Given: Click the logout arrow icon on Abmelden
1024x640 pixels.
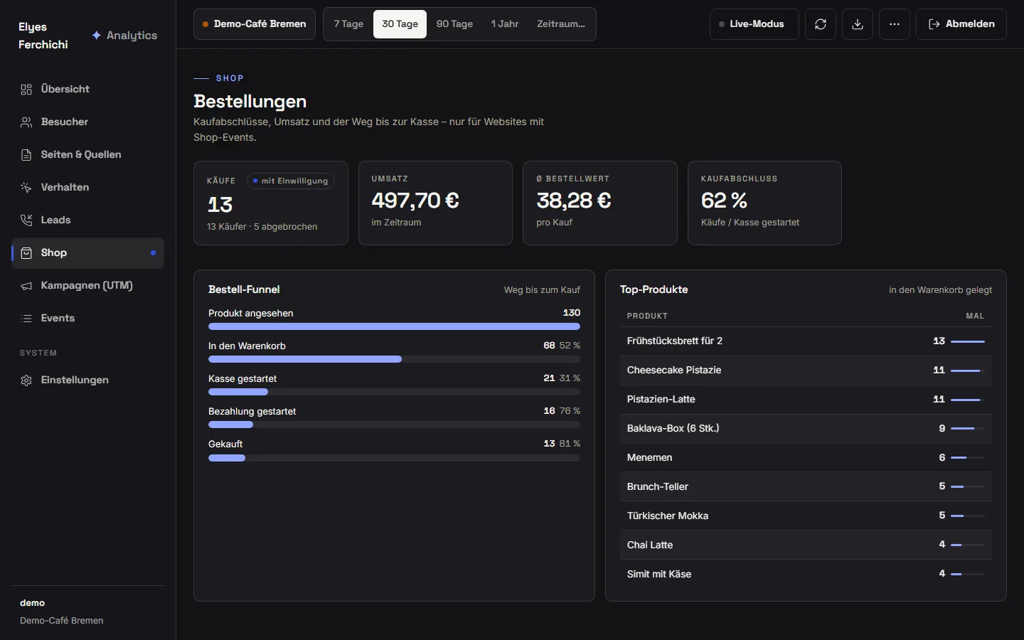Looking at the screenshot, I should pos(934,24).
